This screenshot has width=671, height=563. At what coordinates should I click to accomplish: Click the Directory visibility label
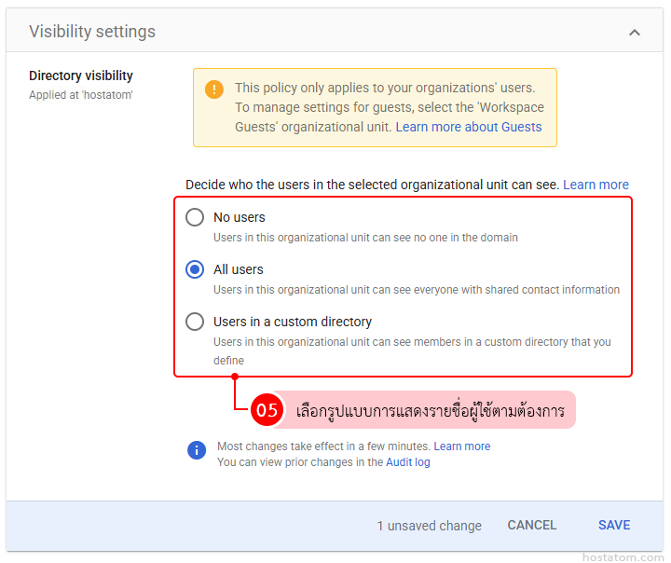[81, 76]
